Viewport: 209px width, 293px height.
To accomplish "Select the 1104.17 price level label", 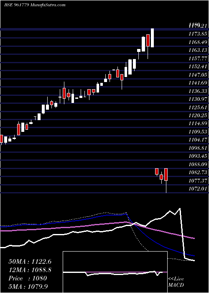I will pyautogui.click(x=198, y=140).
